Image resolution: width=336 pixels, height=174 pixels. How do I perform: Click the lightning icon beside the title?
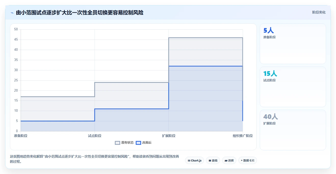12,13
